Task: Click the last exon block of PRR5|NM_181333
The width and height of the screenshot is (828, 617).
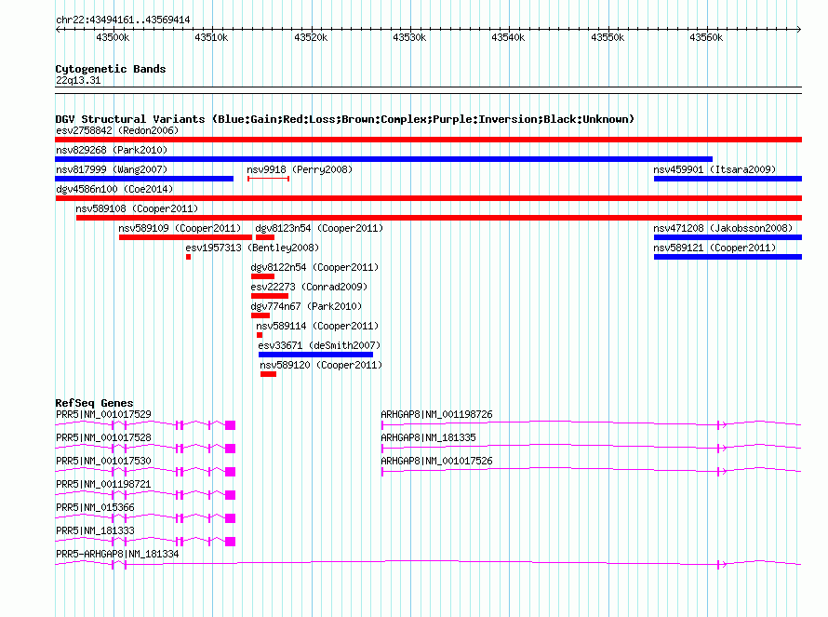Action: (x=230, y=542)
